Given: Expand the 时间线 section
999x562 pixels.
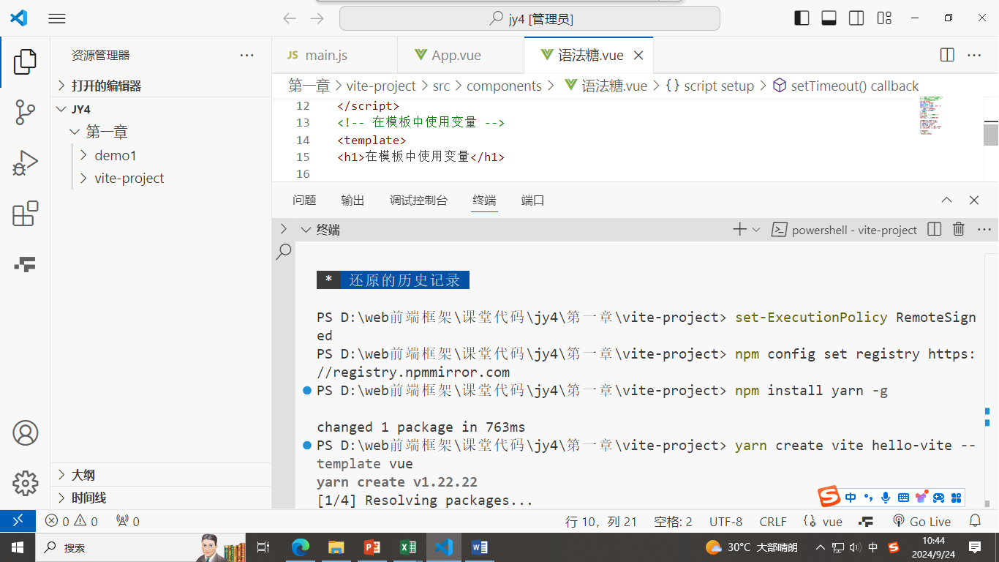Looking at the screenshot, I should pos(161,498).
